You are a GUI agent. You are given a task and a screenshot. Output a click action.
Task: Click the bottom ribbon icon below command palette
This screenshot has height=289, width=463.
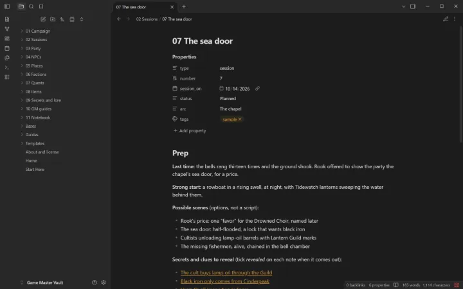point(7,77)
